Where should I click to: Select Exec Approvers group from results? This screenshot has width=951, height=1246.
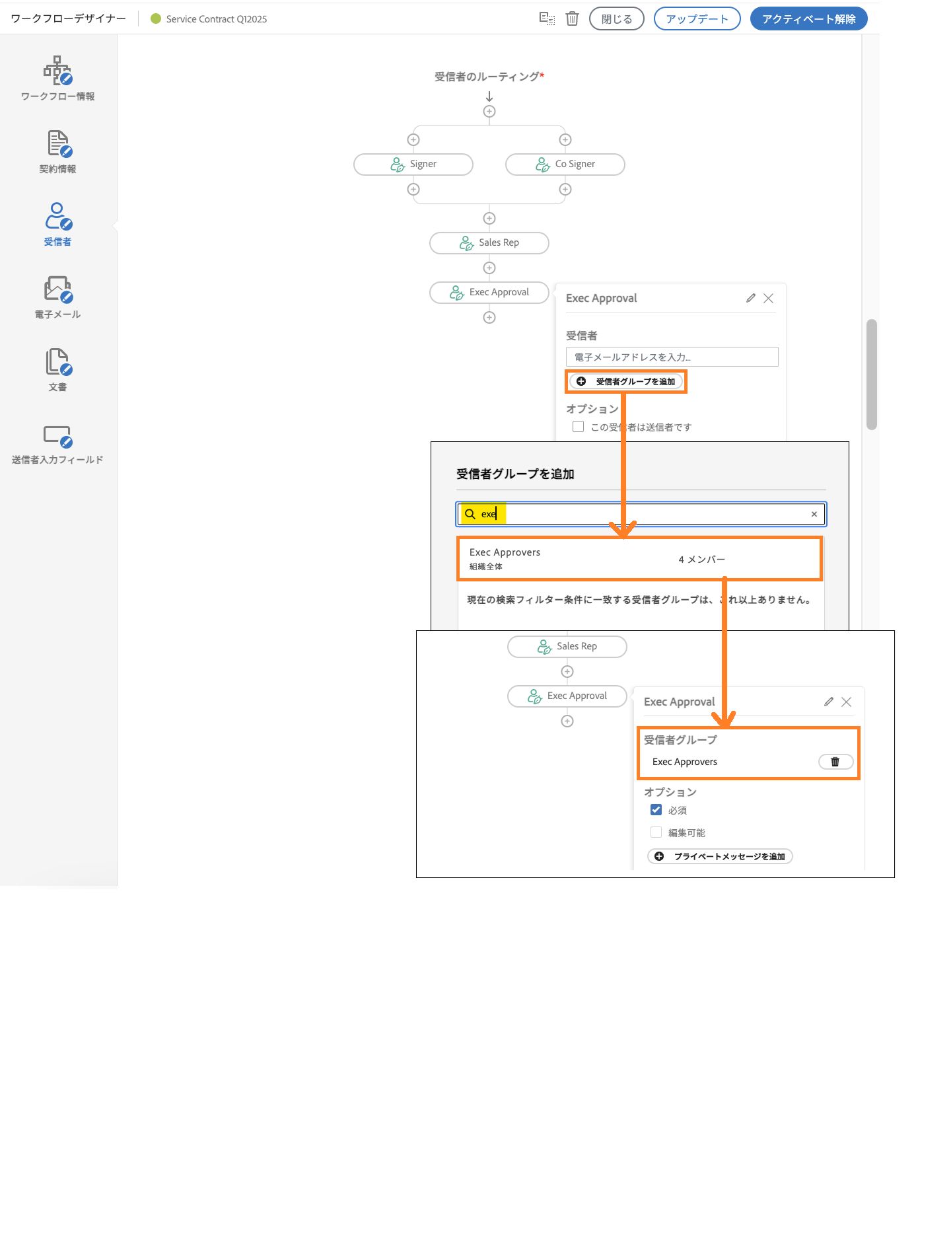pyautogui.click(x=640, y=559)
